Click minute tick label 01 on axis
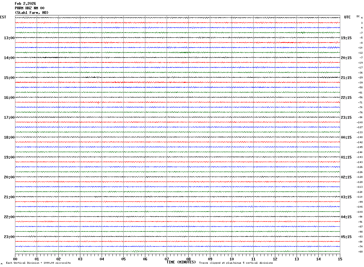 point(37,259)
